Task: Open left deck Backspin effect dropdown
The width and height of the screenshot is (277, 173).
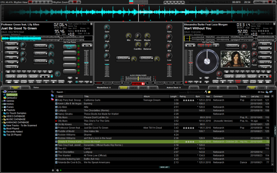Action: [x=11, y=48]
